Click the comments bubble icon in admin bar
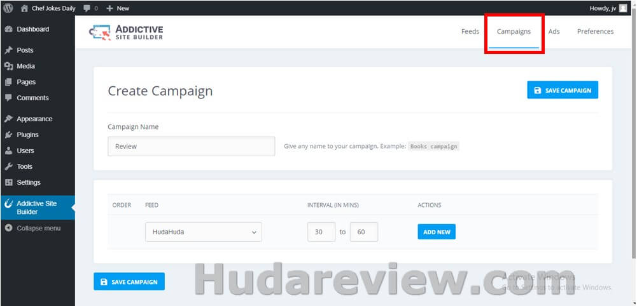 87,8
